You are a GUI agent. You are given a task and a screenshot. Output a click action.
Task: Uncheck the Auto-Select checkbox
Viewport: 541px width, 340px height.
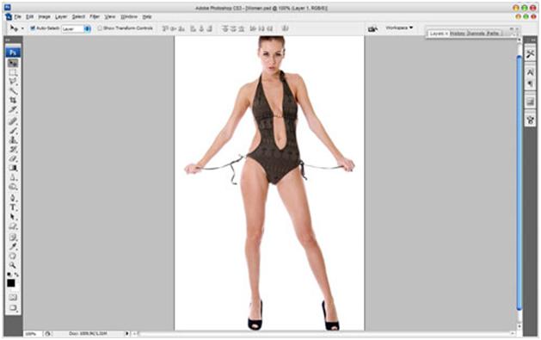point(33,28)
